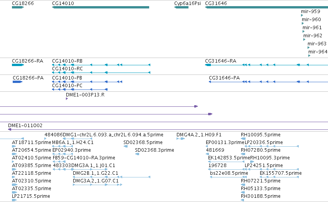Select the CG18266 gene label
328x202 pixels.
[23, 3]
